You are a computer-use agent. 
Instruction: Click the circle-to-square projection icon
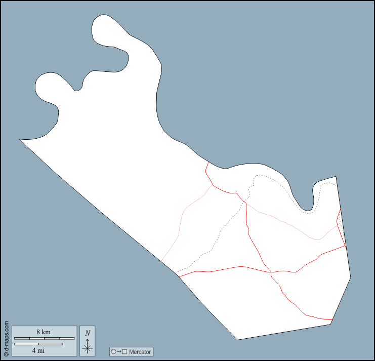point(118,351)
